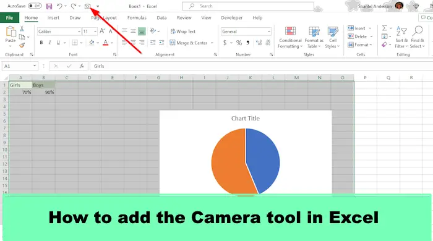
Task: Switch to the Formulas tab
Action: tap(137, 18)
